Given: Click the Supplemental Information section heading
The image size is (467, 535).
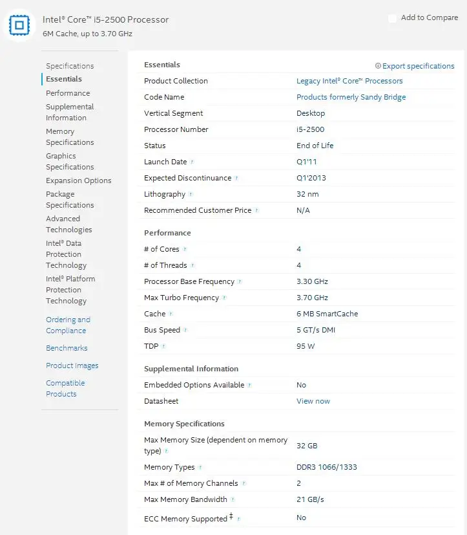Looking at the screenshot, I should [191, 369].
